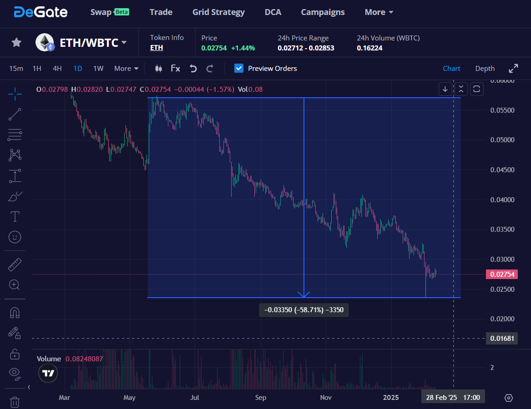This screenshot has height=409, width=531.
Task: Open the Fx indicators panel
Action: [176, 68]
